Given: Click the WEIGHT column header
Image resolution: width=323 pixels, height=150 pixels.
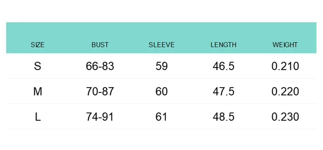Looking at the screenshot, I should coord(285,45).
